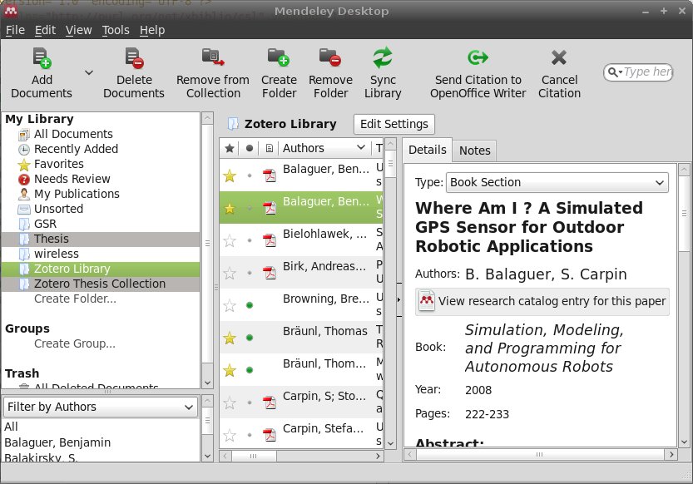
Task: Click the sidebar scroll-down arrow
Action: click(x=207, y=383)
